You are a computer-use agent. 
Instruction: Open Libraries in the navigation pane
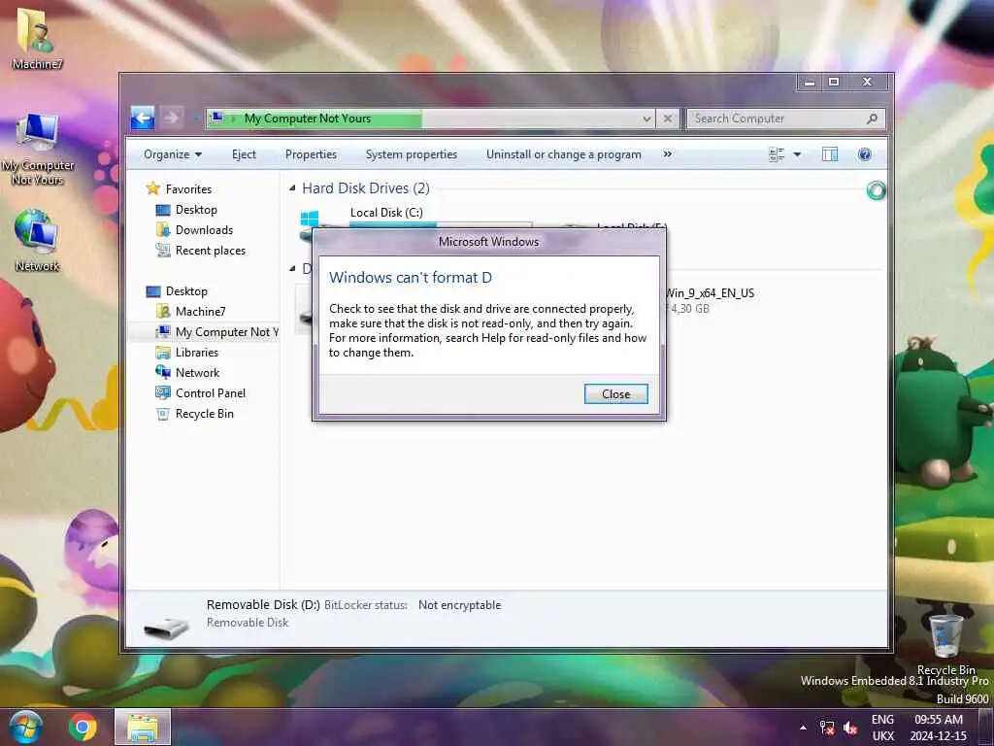[x=196, y=352]
